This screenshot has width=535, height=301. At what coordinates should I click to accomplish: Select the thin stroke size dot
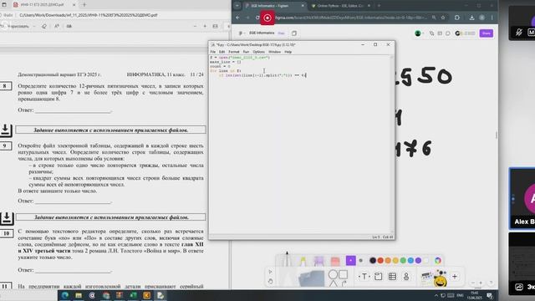pos(360,261)
